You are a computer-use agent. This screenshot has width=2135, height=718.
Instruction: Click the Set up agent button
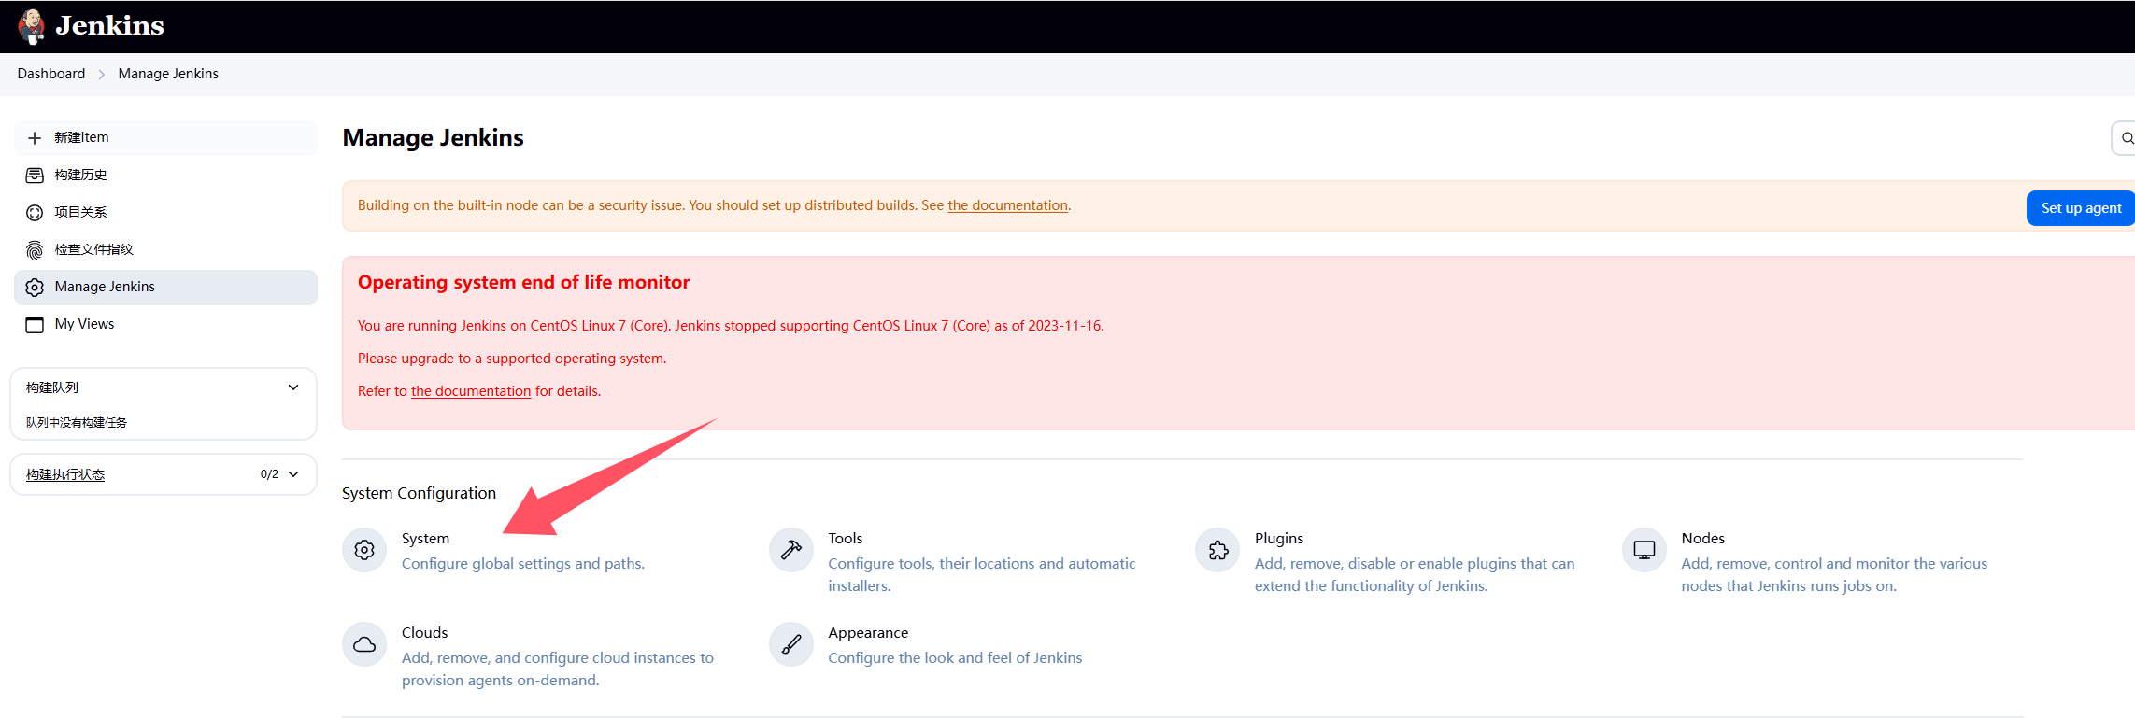pos(2081,208)
